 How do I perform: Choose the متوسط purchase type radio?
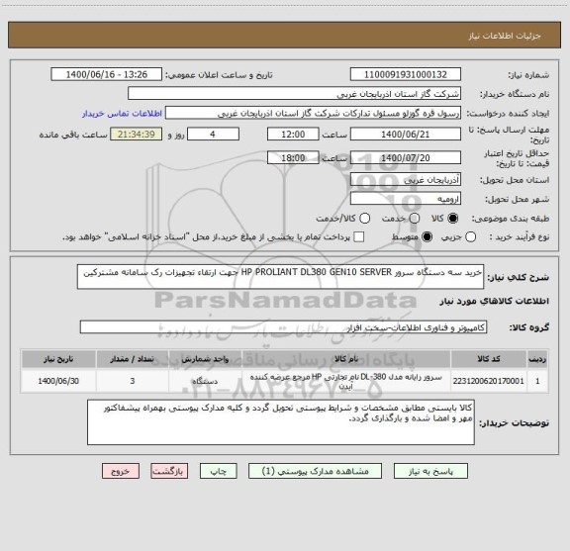click(427, 237)
